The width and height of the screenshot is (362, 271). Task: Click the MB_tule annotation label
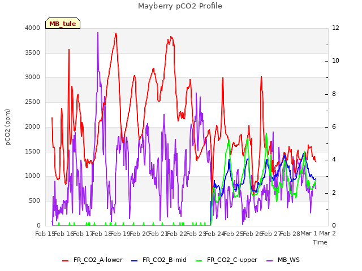[x=63, y=24]
